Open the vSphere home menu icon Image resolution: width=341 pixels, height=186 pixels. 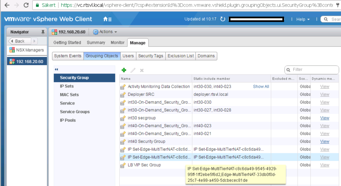[x=107, y=19]
